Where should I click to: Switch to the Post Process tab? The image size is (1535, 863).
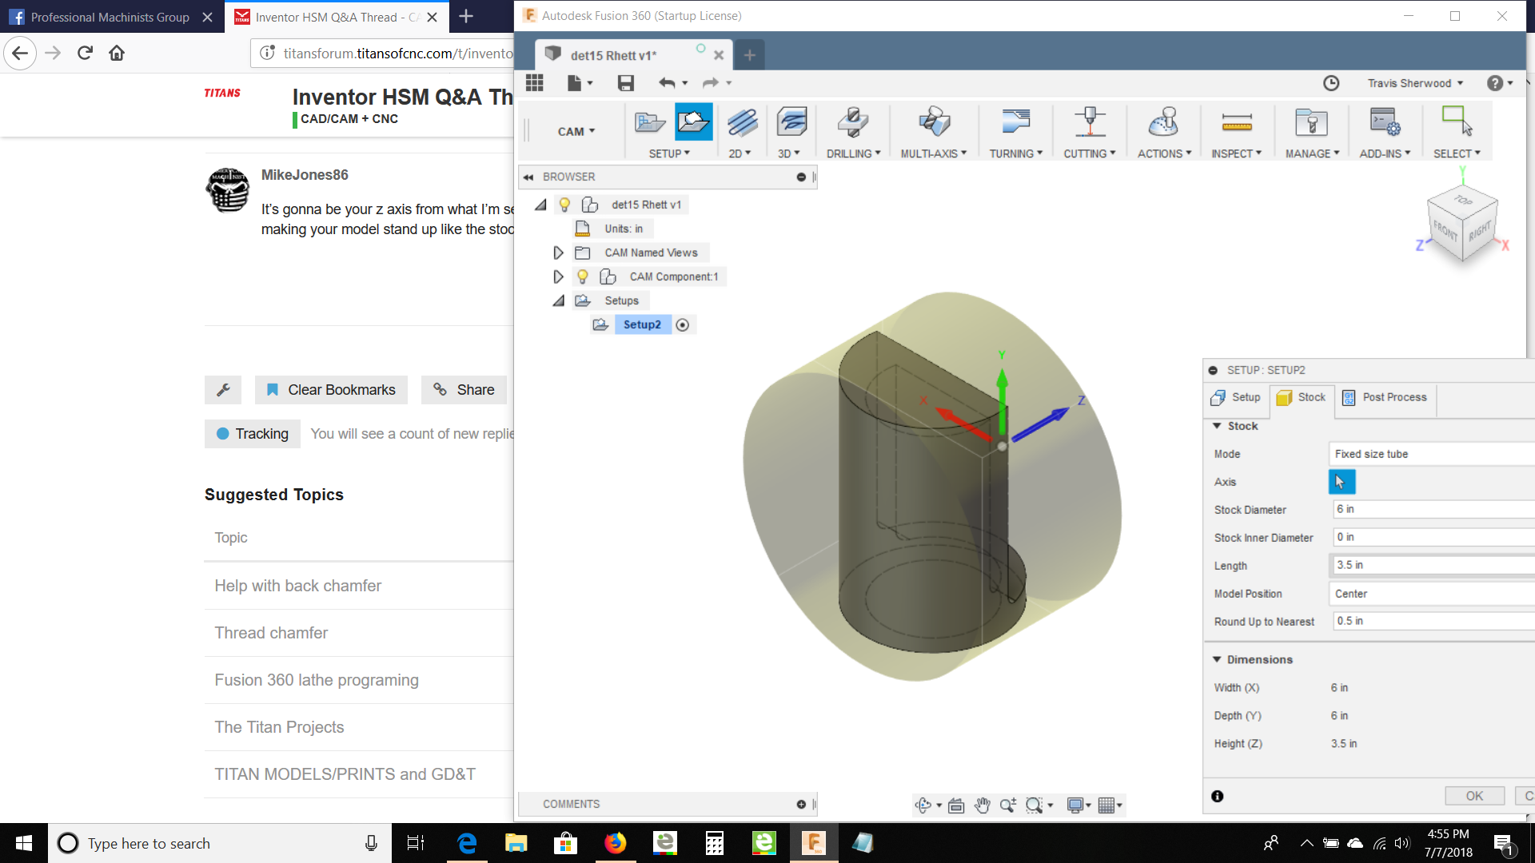pos(1386,397)
